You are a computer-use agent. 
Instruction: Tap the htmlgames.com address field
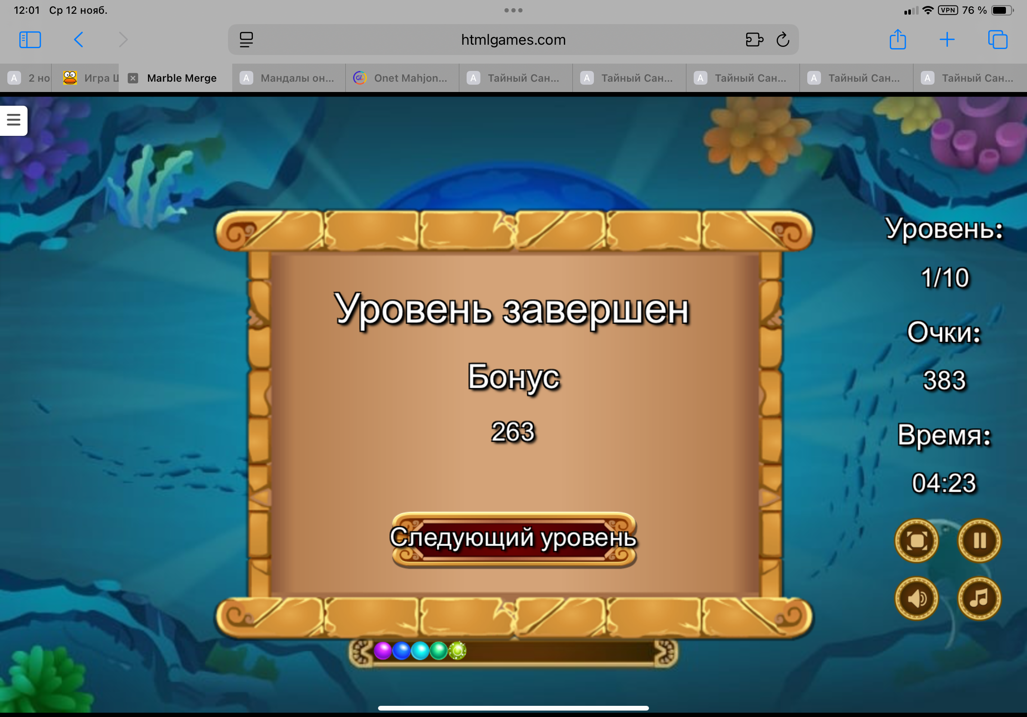click(x=513, y=40)
